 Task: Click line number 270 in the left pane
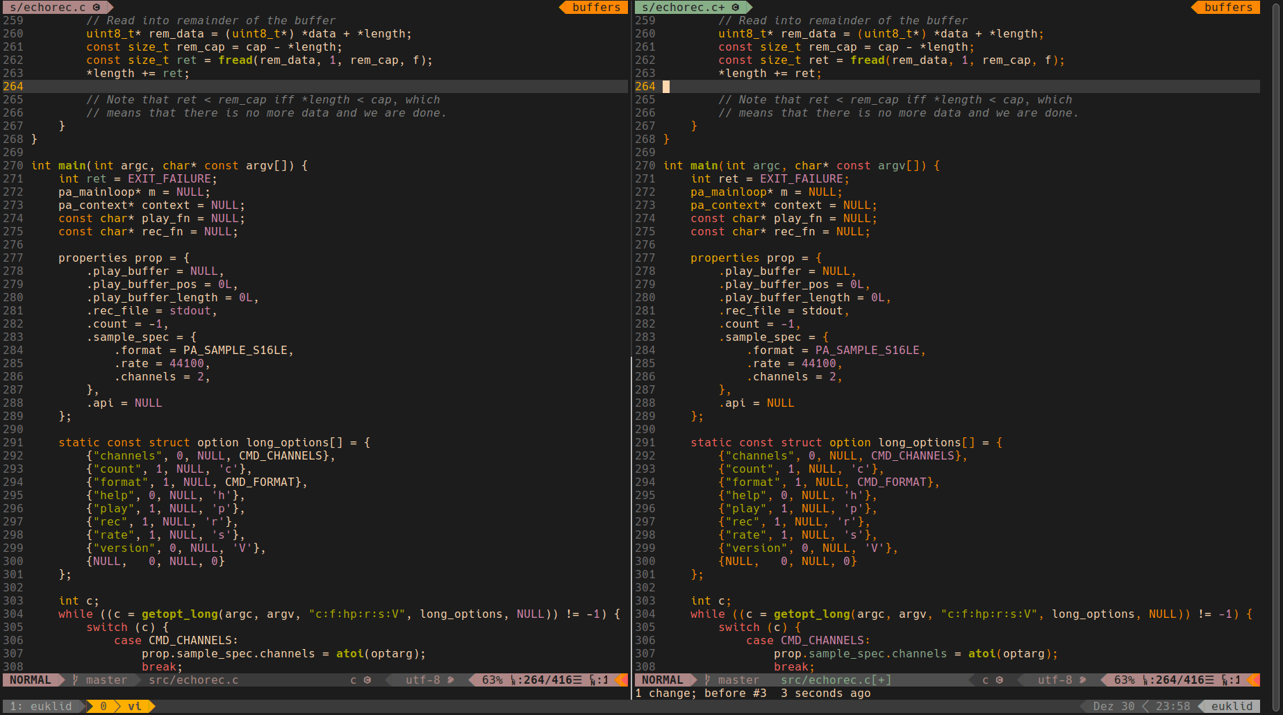pos(13,166)
